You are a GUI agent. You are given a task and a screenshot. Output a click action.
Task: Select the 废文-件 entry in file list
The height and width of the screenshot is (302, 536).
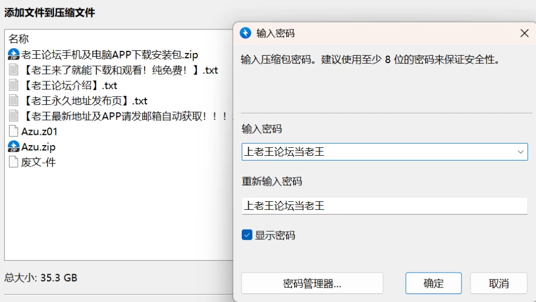coord(38,162)
